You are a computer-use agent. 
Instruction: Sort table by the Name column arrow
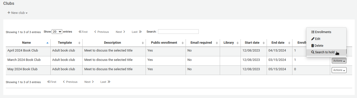click(47, 43)
